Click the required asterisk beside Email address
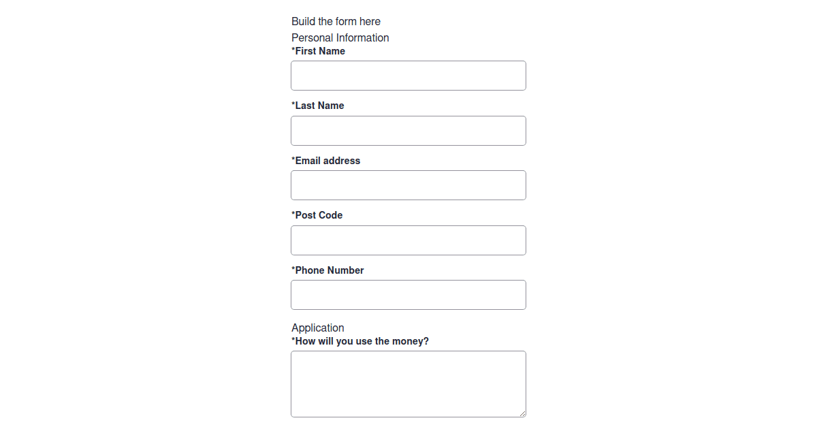The image size is (817, 429). pos(293,160)
